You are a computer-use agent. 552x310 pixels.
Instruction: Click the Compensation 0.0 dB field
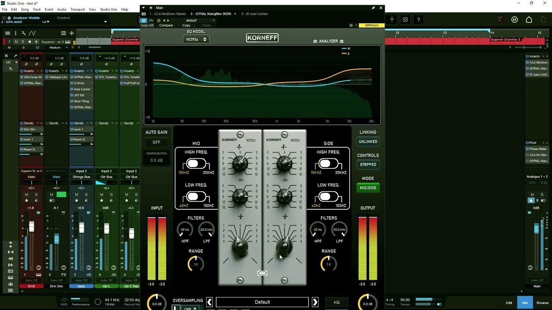tap(156, 160)
